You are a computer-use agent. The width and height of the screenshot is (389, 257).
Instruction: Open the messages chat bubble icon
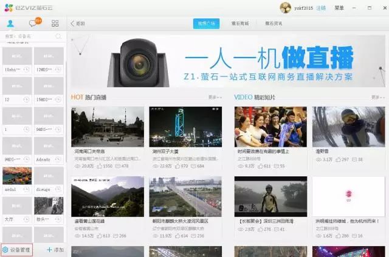(x=33, y=24)
